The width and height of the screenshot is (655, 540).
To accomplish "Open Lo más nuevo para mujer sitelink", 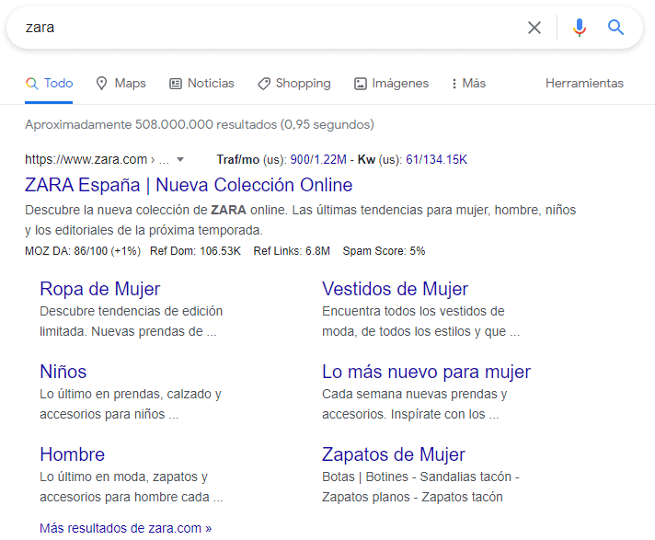I will [x=426, y=372].
